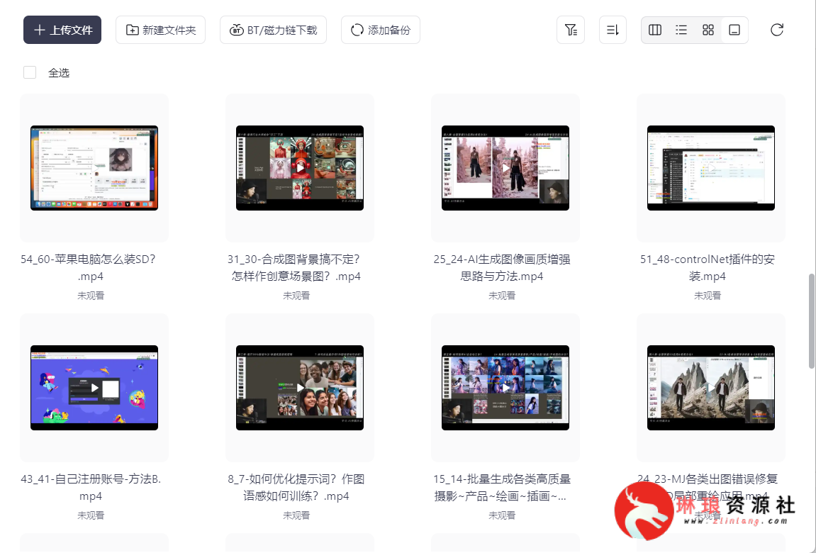Viewport: 816px width, 553px height.
Task: Tick the 全选 select-all checkbox
Action: pos(30,72)
